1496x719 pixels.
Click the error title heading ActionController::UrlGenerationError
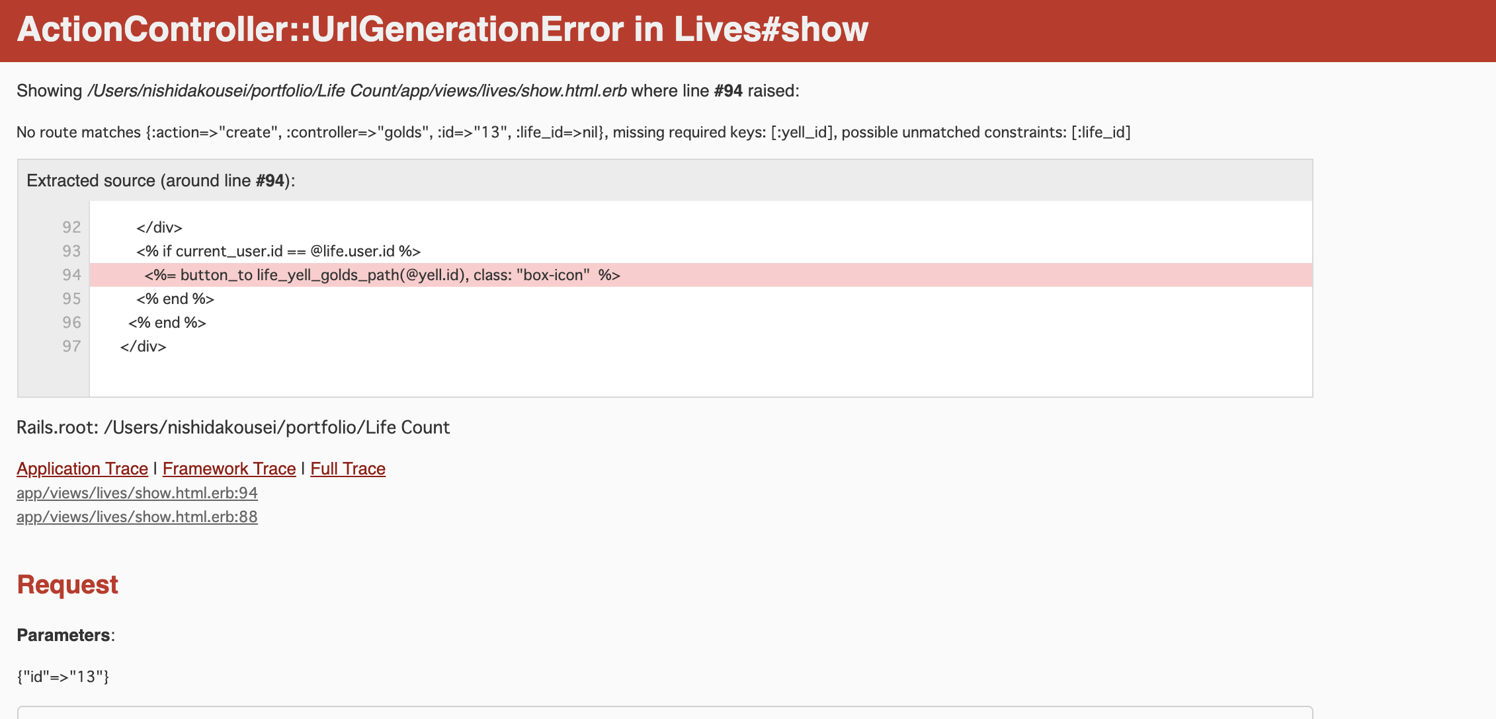442,29
